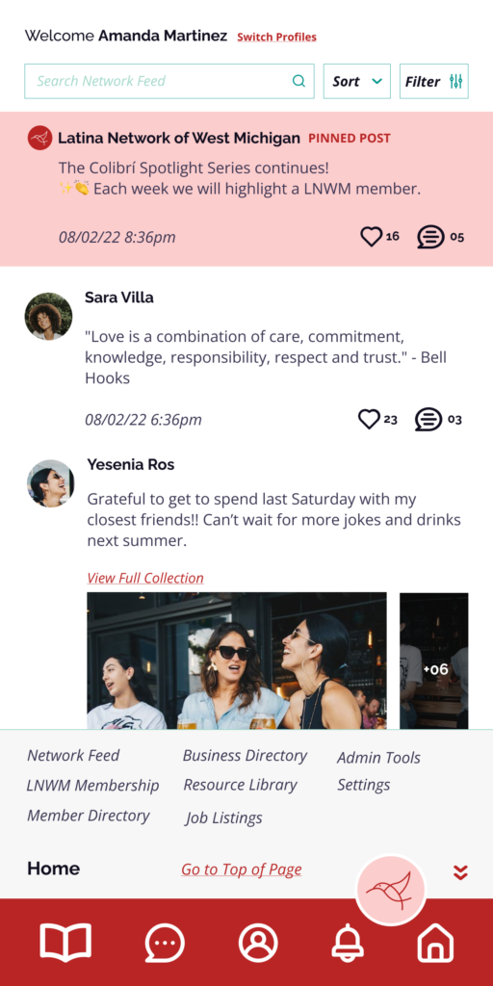The height and width of the screenshot is (986, 493).
Task: Tap the hummingbird floating menu button
Action: click(x=391, y=890)
